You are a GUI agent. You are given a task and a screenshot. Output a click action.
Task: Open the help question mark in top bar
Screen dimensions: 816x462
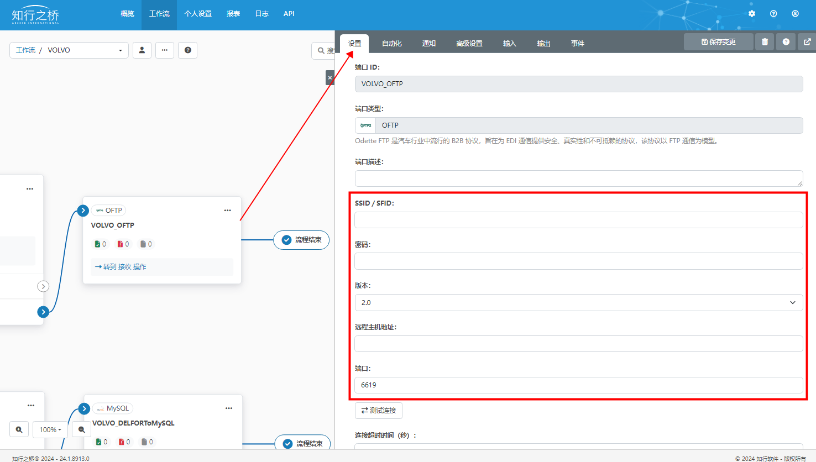(773, 14)
